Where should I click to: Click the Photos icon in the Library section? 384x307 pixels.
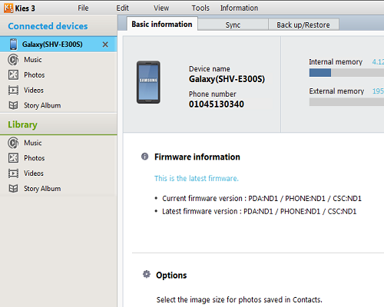pos(13,158)
